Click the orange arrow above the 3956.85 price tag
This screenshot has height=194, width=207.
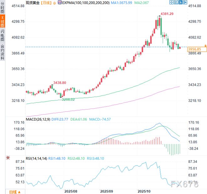click(x=205, y=46)
